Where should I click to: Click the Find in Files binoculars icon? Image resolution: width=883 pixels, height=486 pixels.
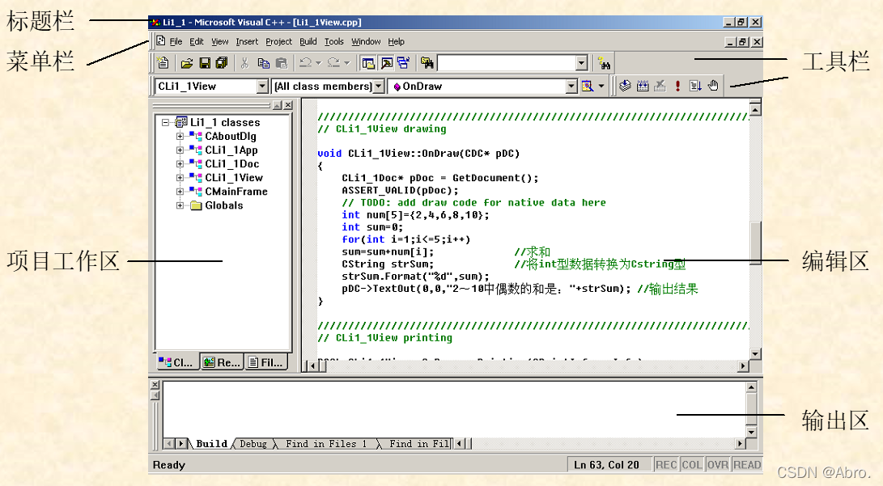tap(427, 63)
